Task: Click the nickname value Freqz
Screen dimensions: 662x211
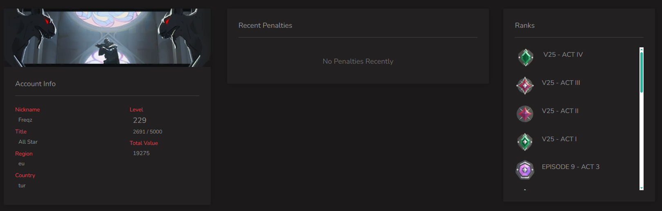Action: (x=25, y=120)
